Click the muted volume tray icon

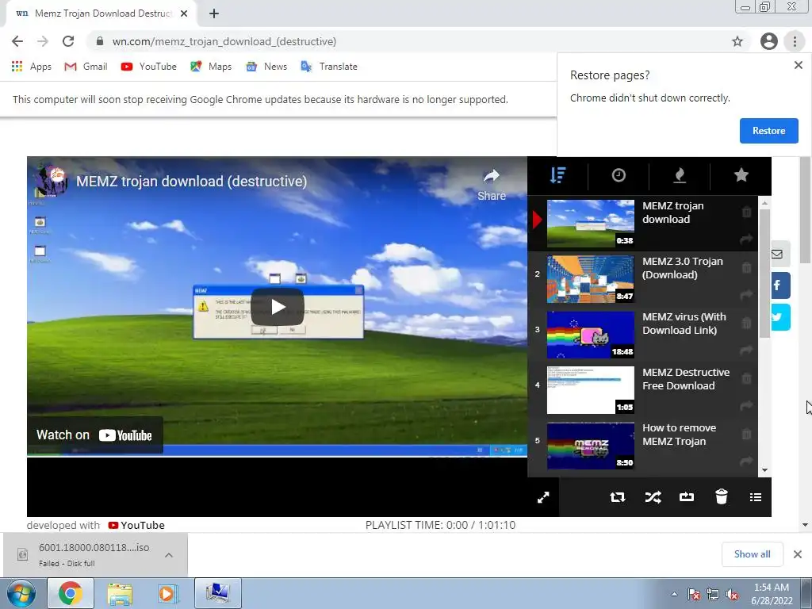(732, 594)
